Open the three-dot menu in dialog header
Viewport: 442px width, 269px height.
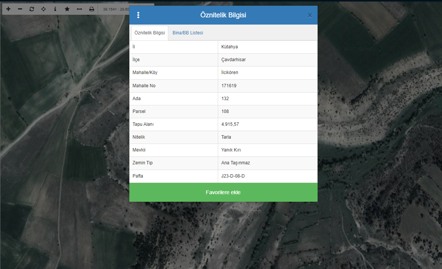[x=138, y=15]
